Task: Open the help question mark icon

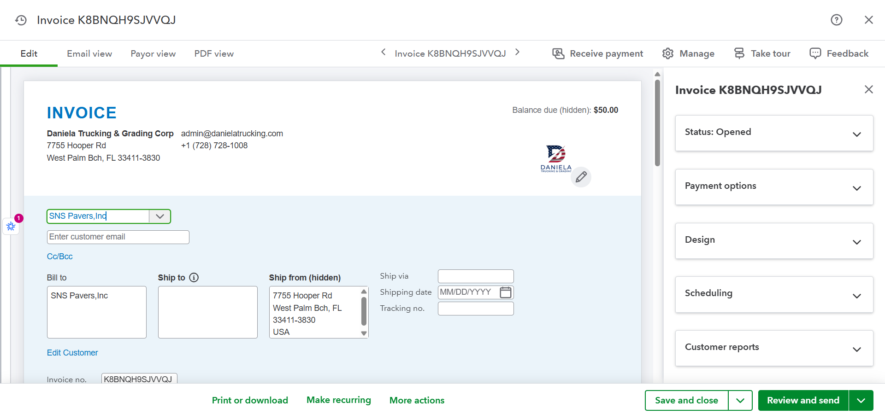Action: click(x=836, y=20)
